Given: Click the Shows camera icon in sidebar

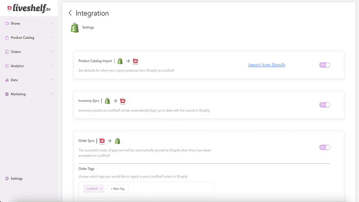Looking at the screenshot, I should pyautogui.click(x=7, y=23).
